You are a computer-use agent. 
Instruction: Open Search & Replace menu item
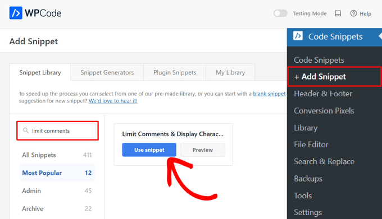(x=324, y=161)
